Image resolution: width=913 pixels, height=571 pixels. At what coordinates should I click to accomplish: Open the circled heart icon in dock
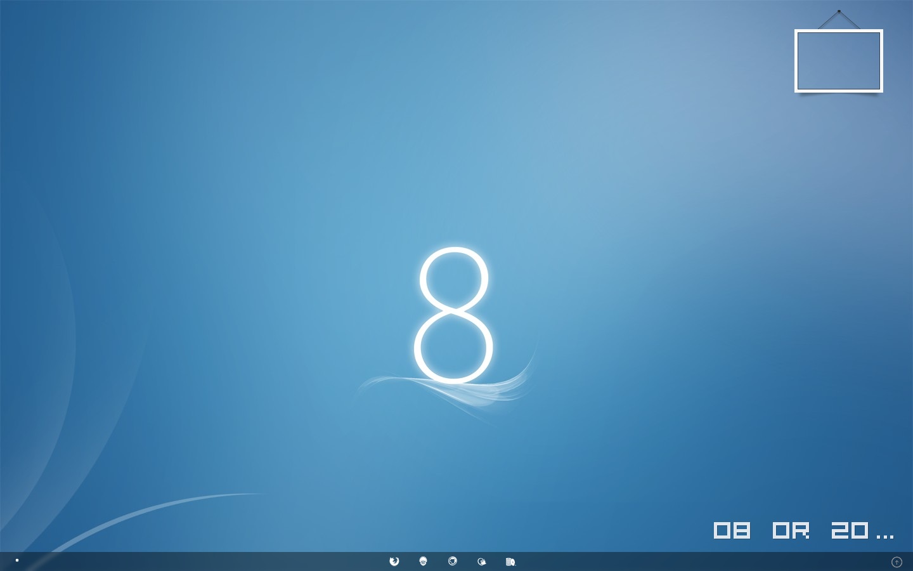click(452, 561)
